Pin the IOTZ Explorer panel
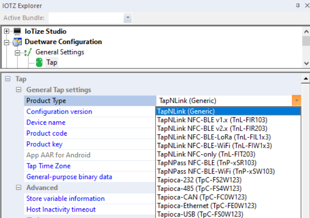310x218 pixels. pyautogui.click(x=298, y=5)
